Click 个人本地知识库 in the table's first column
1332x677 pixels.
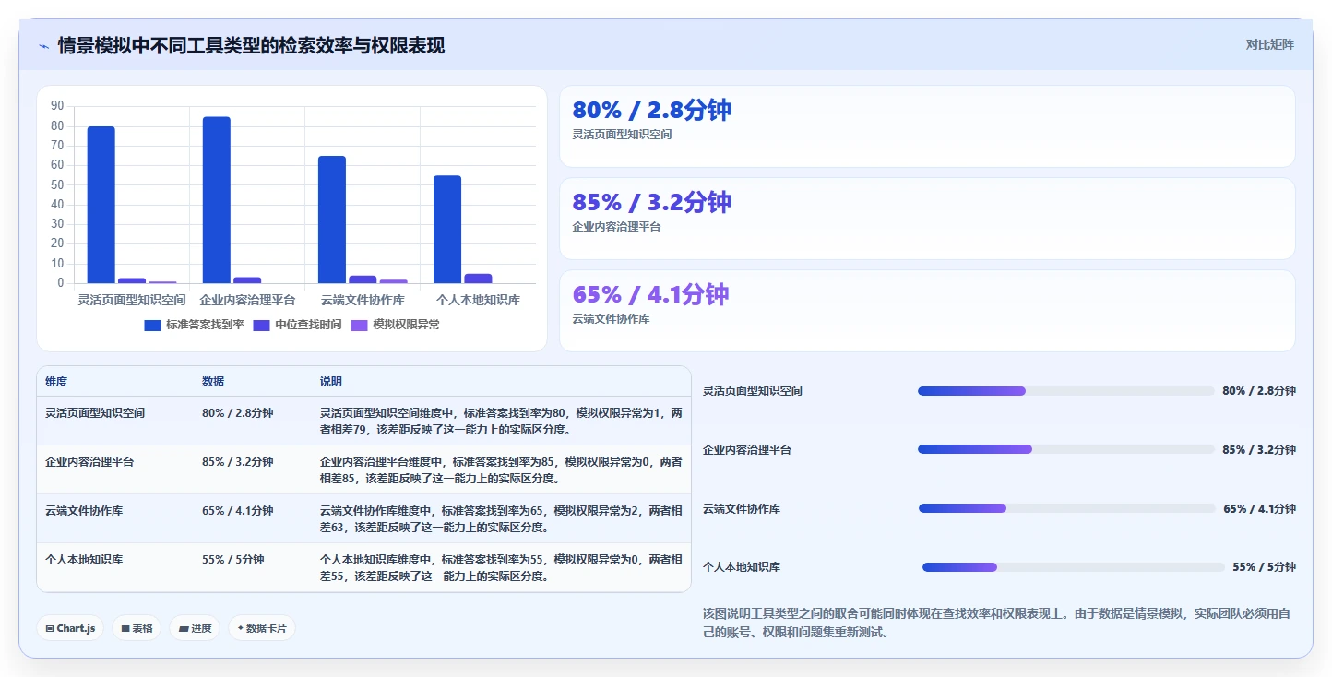point(84,560)
